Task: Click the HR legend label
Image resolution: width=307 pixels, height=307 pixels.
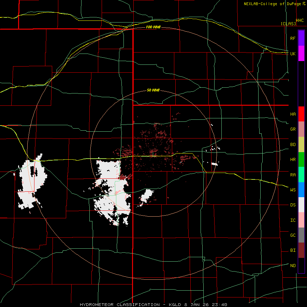Action: click(293, 160)
